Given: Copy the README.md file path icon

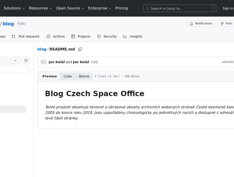Looking at the screenshot, I should pyautogui.click(x=80, y=50).
